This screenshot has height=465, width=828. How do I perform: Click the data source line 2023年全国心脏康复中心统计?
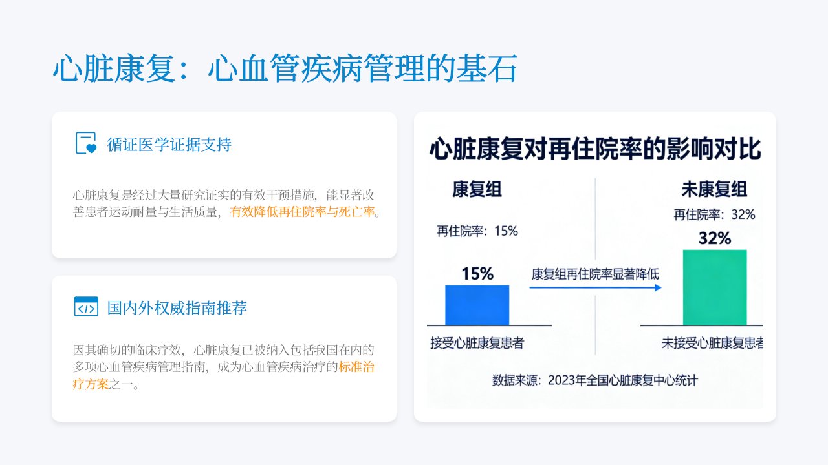coord(595,380)
